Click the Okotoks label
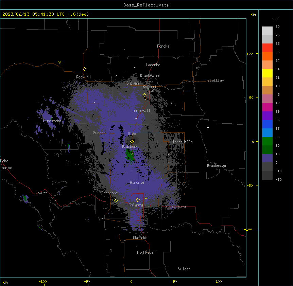 point(140,238)
